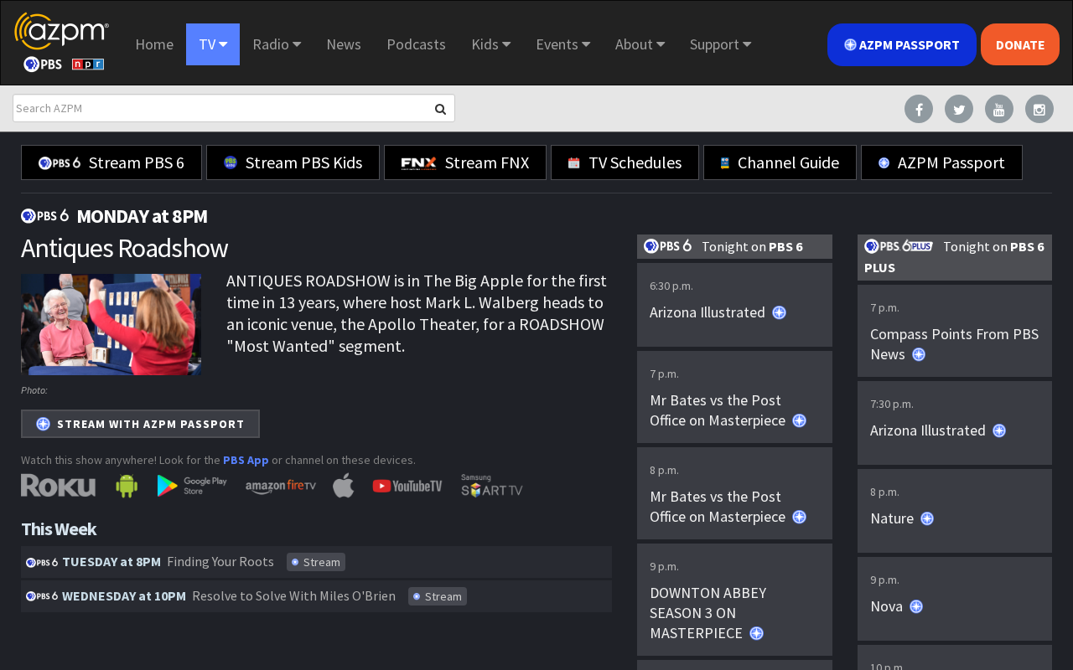Click the Roku device logo

click(58, 486)
